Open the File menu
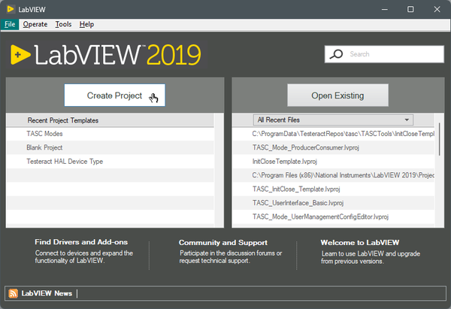 tap(9, 24)
